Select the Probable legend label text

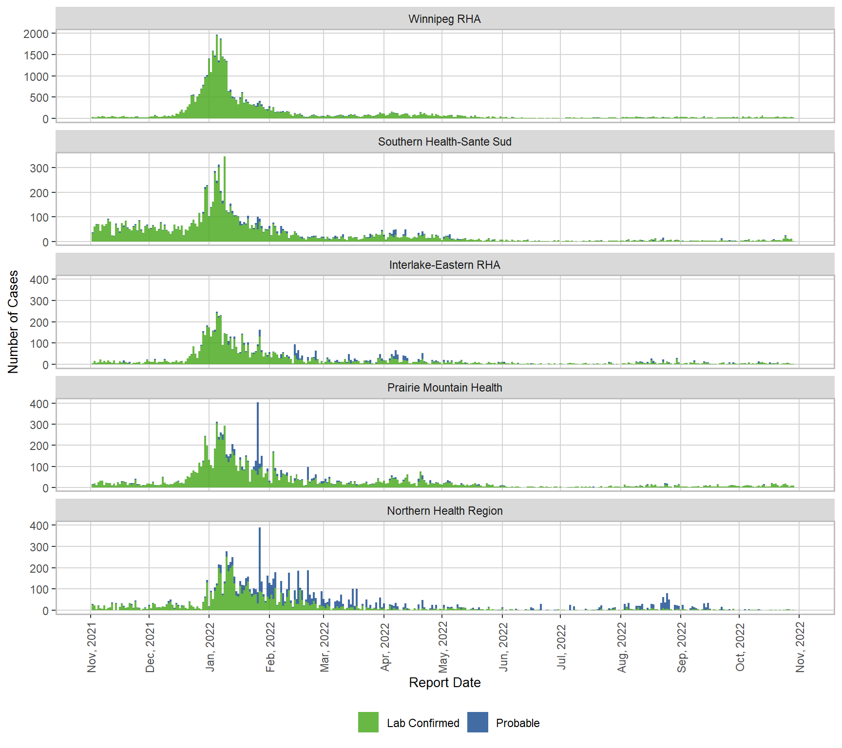click(x=517, y=723)
